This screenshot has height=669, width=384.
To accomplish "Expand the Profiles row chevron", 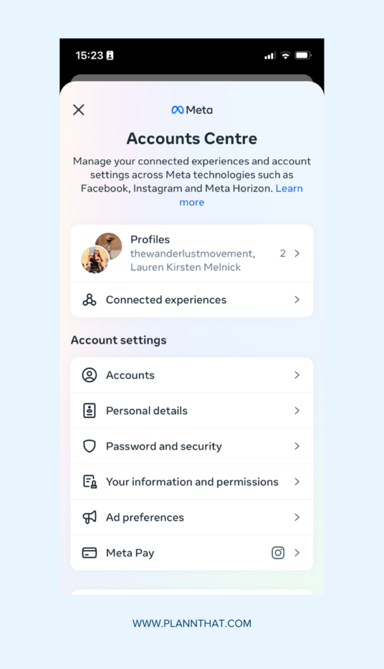I will coord(298,253).
